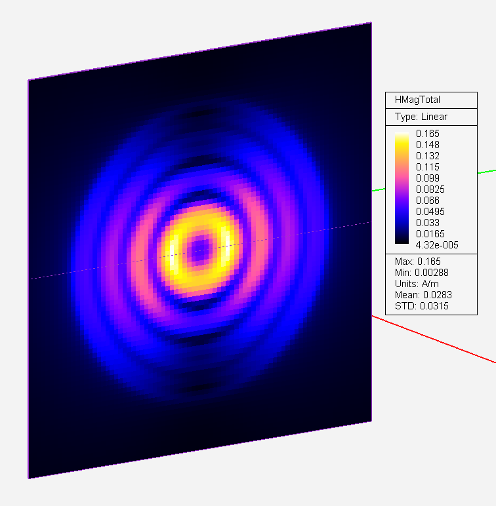
Task: Click the 'Max: 0.165' statistic
Action: point(417,262)
